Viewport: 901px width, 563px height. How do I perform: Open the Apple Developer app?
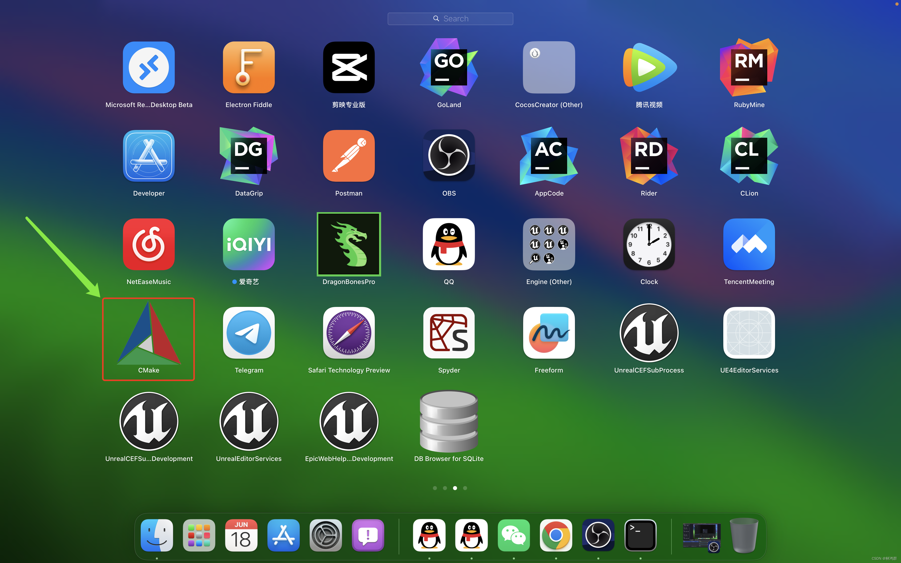pos(149,156)
